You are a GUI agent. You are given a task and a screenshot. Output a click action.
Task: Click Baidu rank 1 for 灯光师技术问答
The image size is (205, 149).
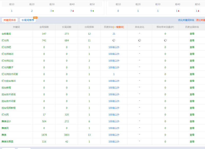pos(114,74)
